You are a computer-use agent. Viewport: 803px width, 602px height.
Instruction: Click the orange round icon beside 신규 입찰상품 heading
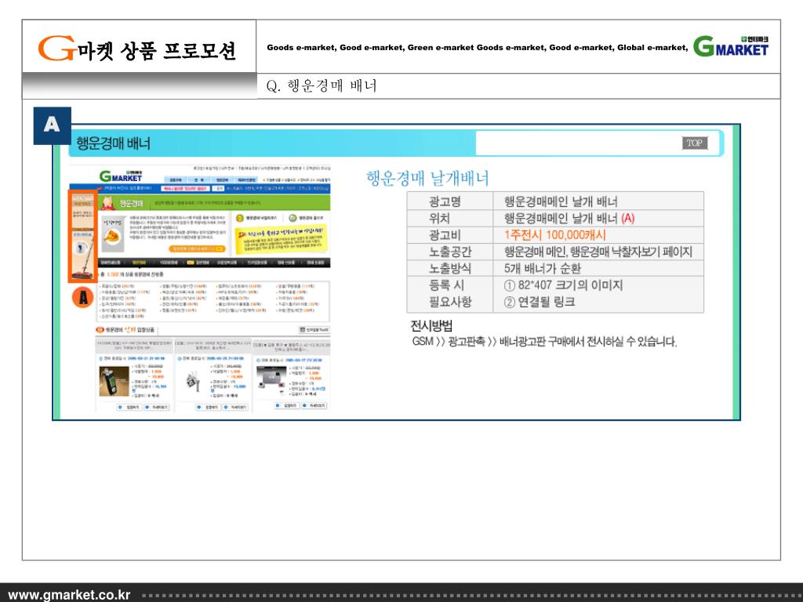click(x=100, y=330)
